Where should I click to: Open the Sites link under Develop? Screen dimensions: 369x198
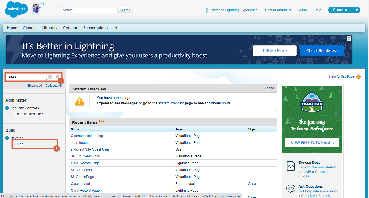click(x=19, y=144)
